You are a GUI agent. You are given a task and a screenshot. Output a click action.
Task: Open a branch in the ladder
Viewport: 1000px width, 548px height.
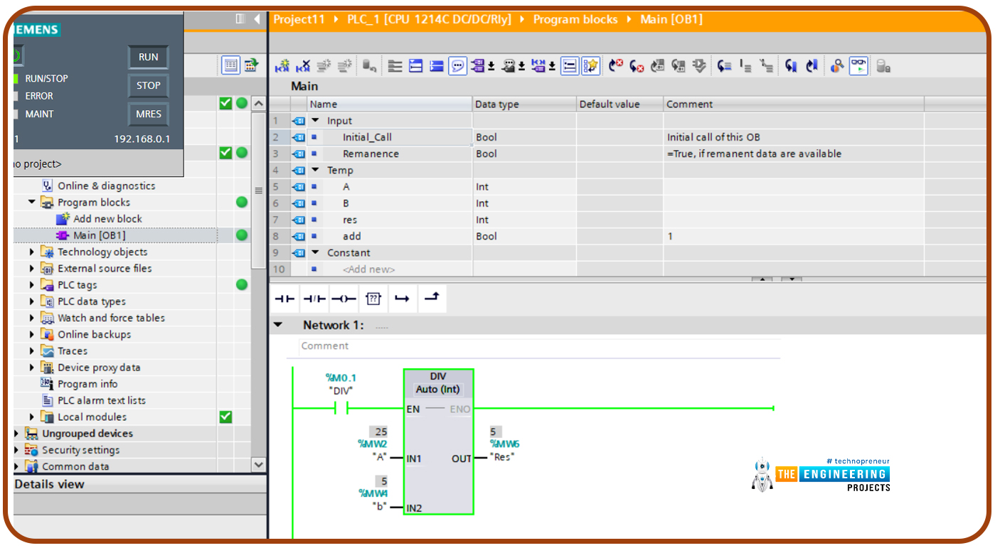click(402, 299)
